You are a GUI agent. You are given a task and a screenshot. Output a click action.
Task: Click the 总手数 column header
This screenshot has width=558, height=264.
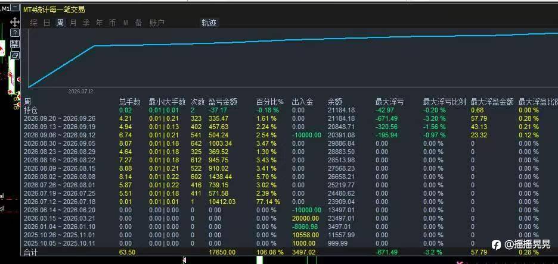click(129, 102)
